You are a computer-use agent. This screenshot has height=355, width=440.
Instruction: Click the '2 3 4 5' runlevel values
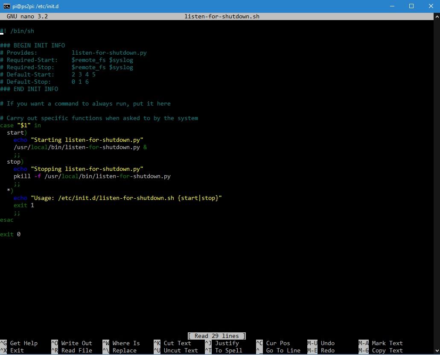coord(84,75)
